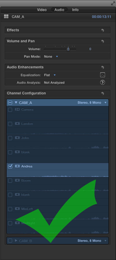Click the Not Analyzed status text
The width and height of the screenshot is (116, 260).
pyautogui.click(x=54, y=83)
